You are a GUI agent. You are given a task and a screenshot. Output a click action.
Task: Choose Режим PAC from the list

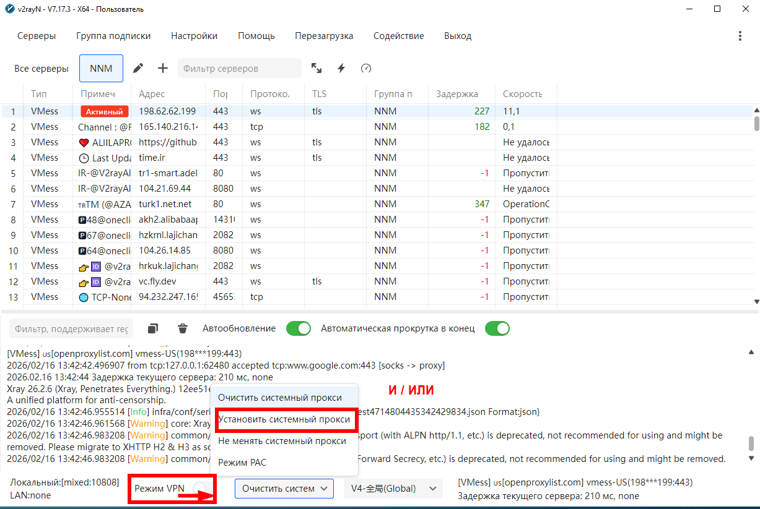coord(242,462)
